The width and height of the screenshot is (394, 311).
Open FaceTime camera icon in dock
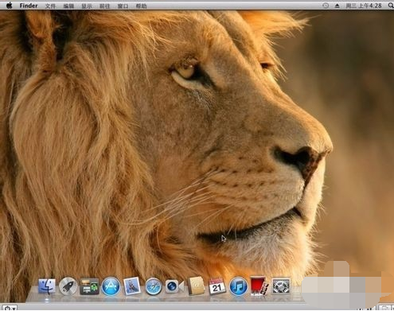[174, 286]
